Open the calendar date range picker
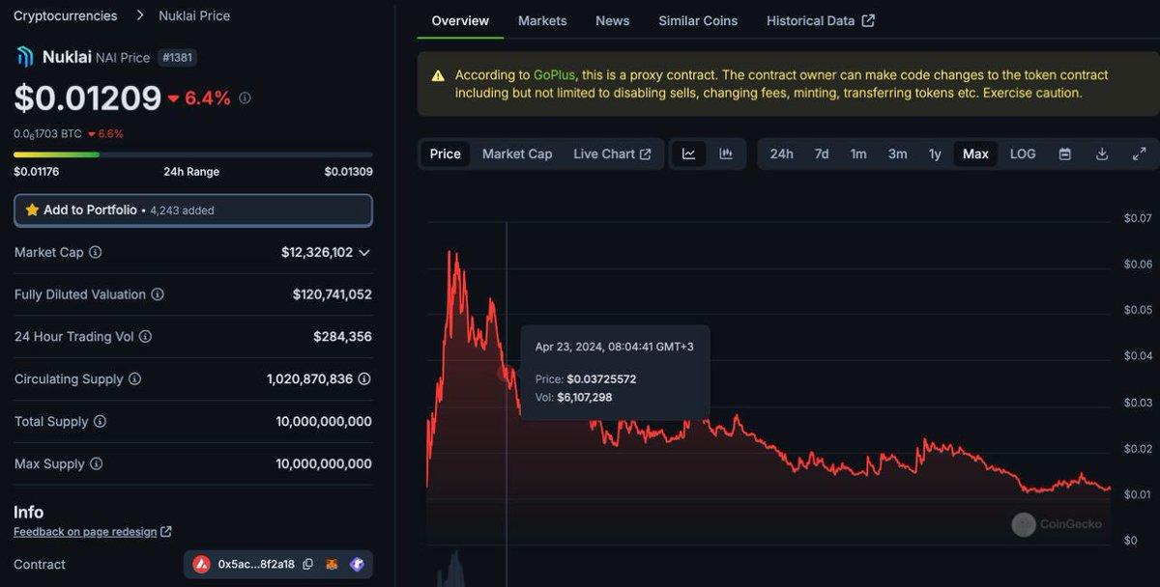The image size is (1160, 587). [x=1065, y=154]
